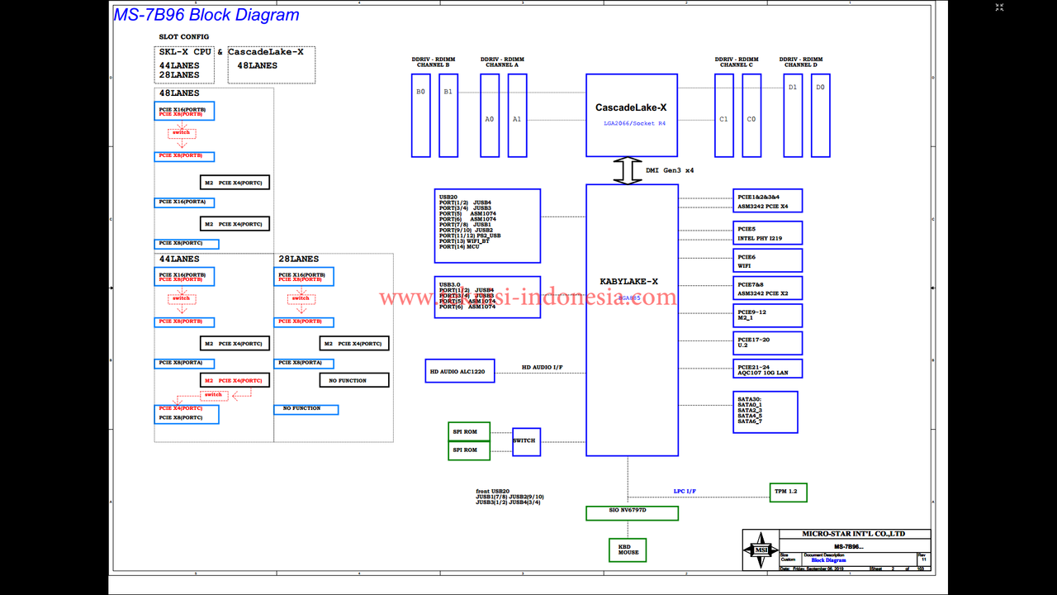Select "PCIE5 INTEL PHY I219" block
The image size is (1057, 595).
pos(768,233)
